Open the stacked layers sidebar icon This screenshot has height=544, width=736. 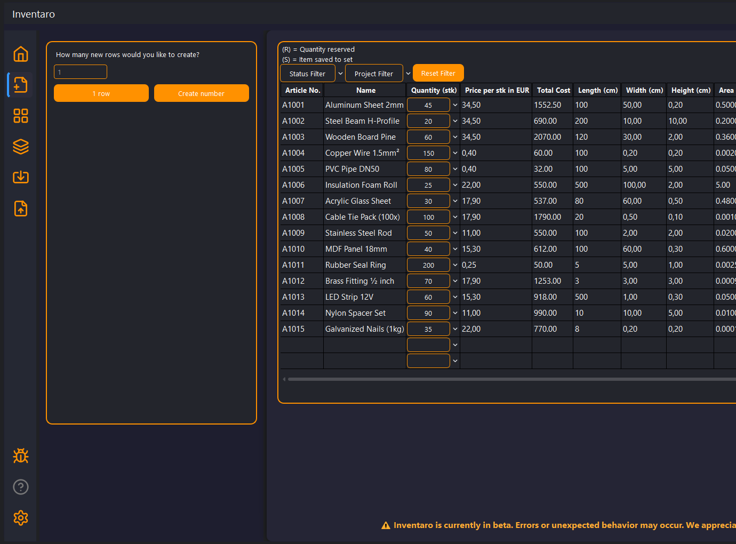pos(21,147)
